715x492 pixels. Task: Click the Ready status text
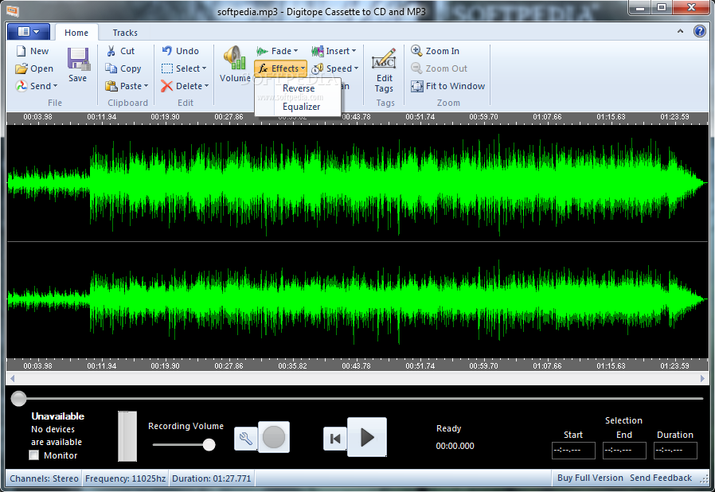[449, 428]
